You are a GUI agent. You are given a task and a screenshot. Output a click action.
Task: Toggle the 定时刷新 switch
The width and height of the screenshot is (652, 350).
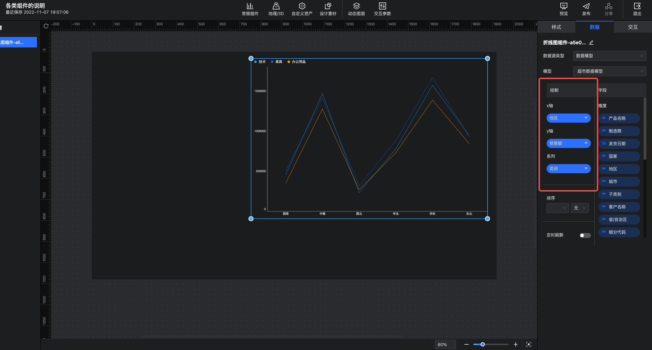[585, 235]
